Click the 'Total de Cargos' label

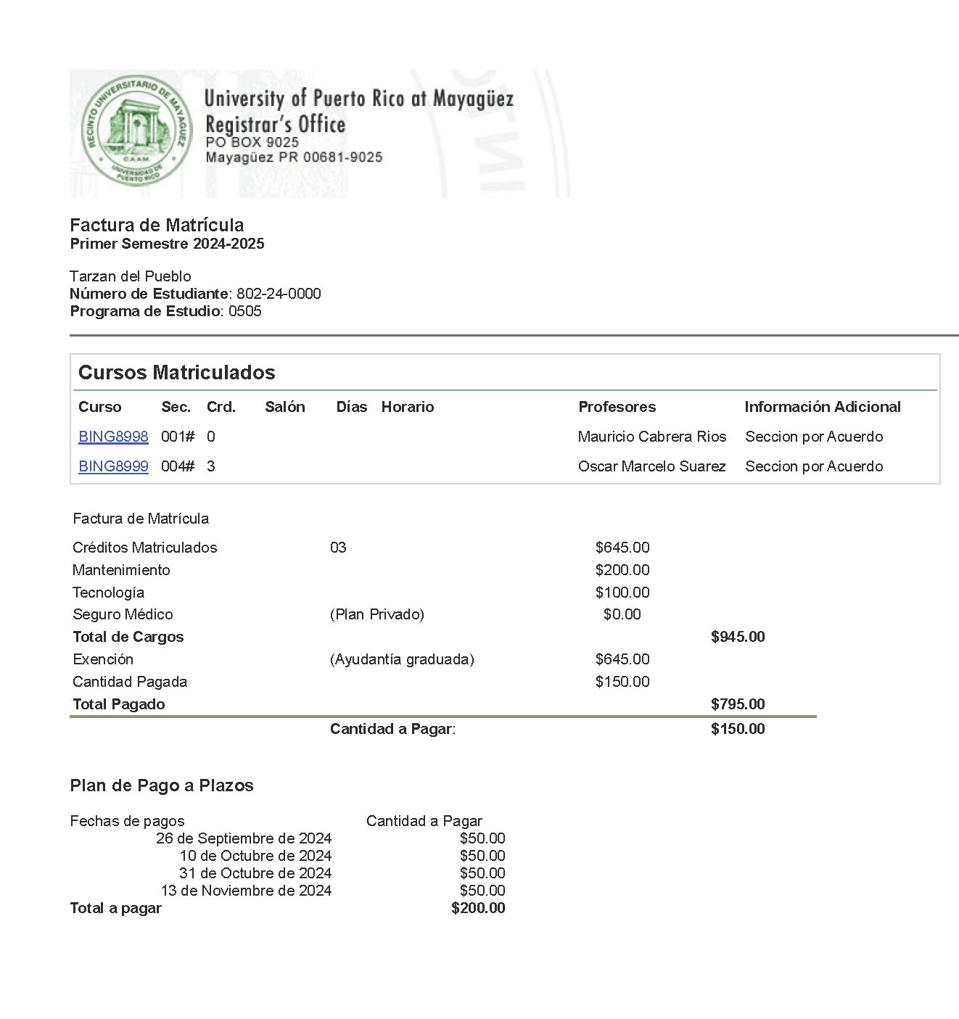(x=128, y=637)
